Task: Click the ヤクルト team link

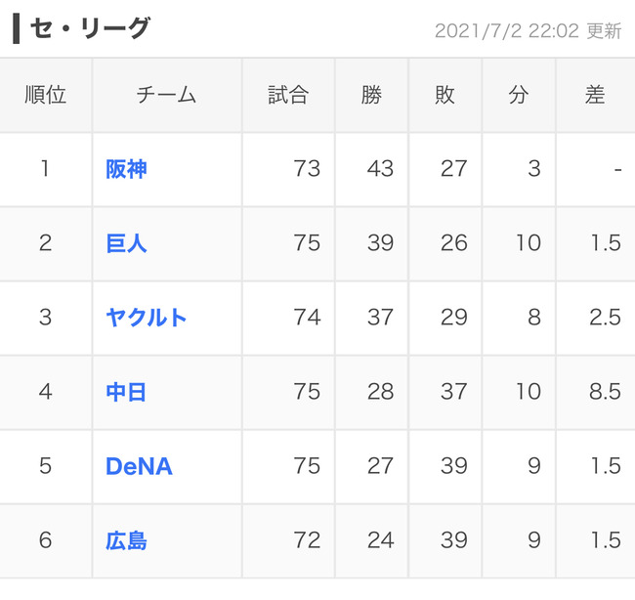Action: [x=146, y=318]
